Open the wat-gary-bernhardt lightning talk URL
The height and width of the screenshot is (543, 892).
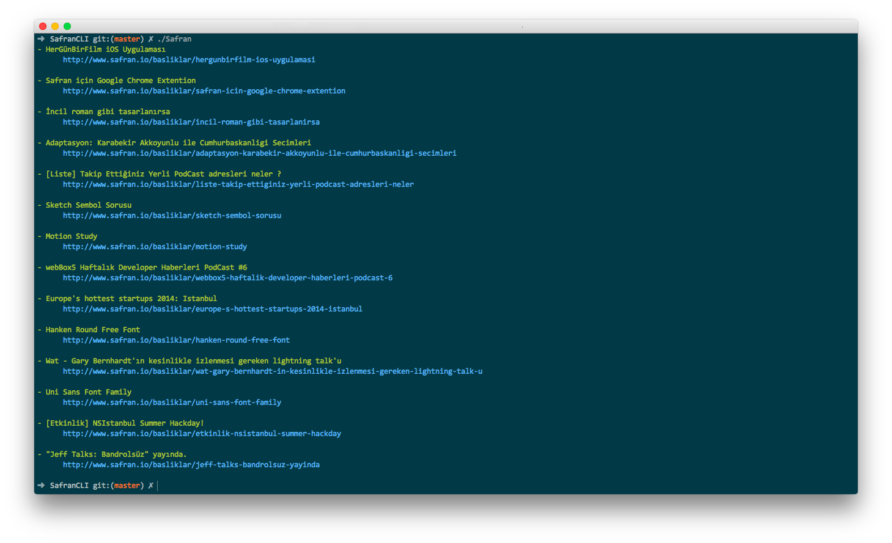click(x=273, y=371)
